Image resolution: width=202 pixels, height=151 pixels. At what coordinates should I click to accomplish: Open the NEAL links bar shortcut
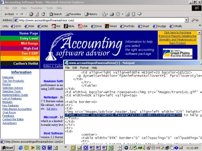coord(69,26)
